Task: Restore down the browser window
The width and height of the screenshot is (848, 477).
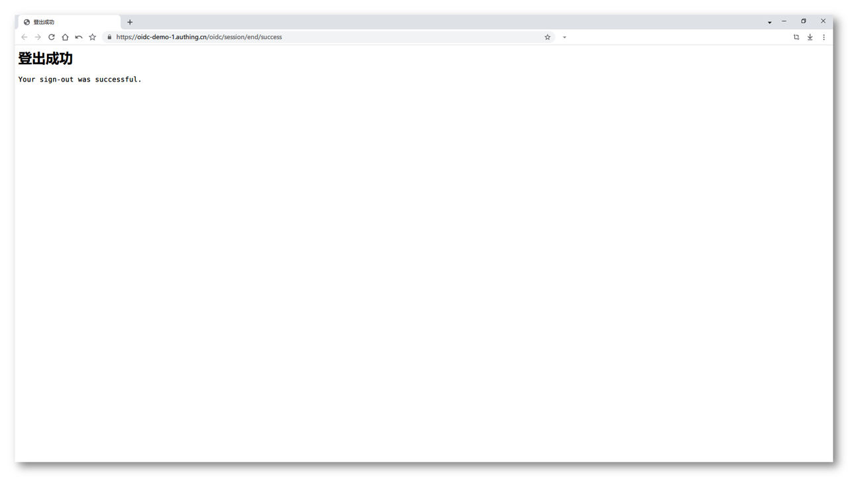Action: point(804,21)
